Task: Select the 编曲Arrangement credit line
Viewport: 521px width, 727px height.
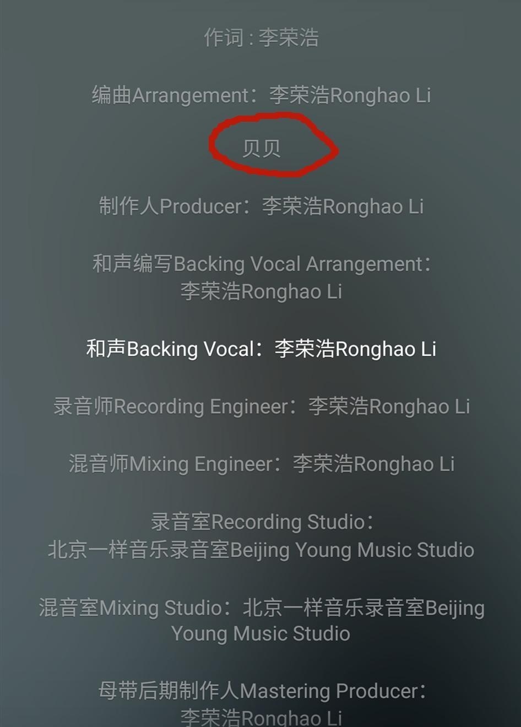Action: [x=261, y=95]
